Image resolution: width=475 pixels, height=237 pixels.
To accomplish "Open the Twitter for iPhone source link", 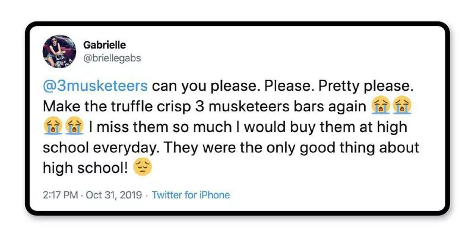I will click(191, 195).
